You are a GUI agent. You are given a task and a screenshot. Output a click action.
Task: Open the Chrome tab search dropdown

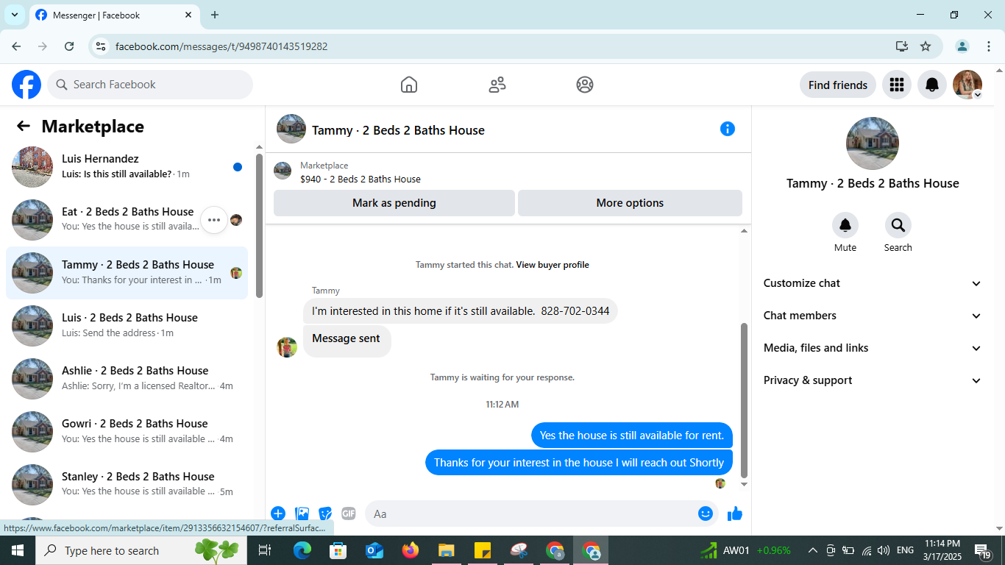pos(15,15)
